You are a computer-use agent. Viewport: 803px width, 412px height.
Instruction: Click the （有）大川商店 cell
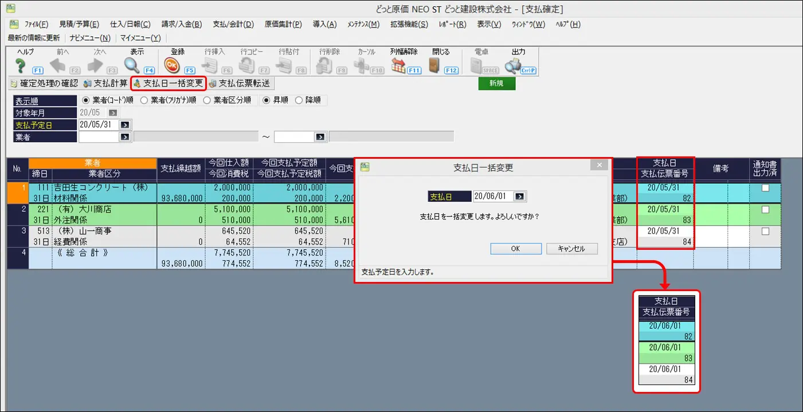coord(104,209)
